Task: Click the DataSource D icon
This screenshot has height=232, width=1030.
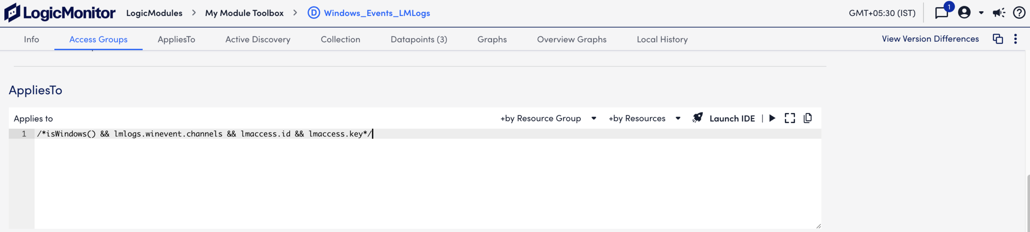Action: pos(313,13)
